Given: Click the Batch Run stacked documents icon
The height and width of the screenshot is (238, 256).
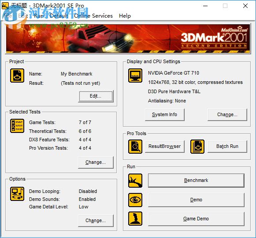Looking at the screenshot, I should pos(197,147).
